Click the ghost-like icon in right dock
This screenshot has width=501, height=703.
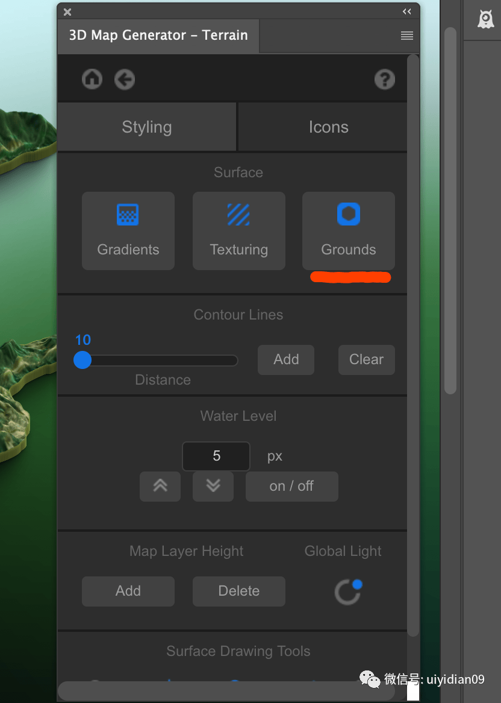click(485, 19)
